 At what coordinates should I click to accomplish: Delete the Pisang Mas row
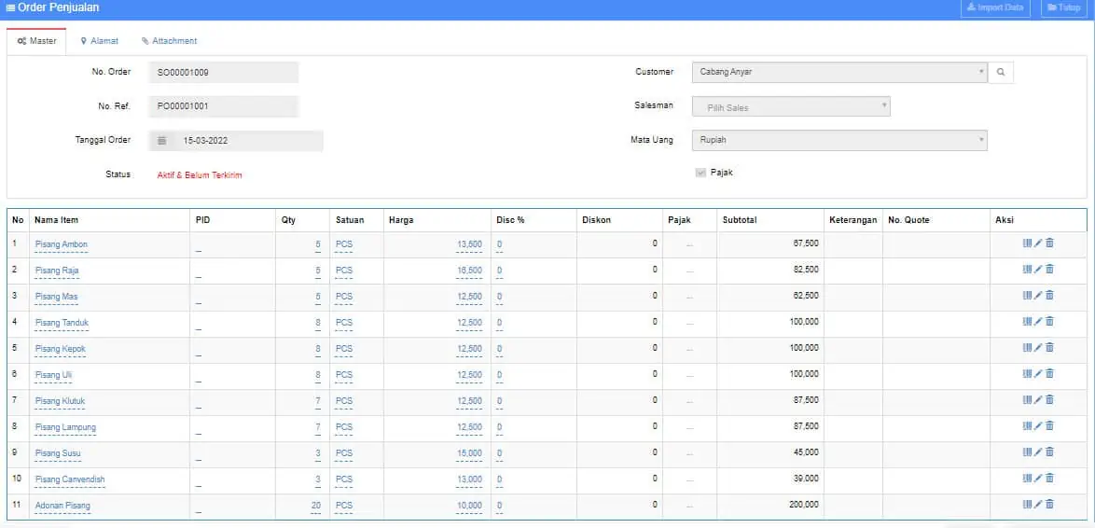1049,296
